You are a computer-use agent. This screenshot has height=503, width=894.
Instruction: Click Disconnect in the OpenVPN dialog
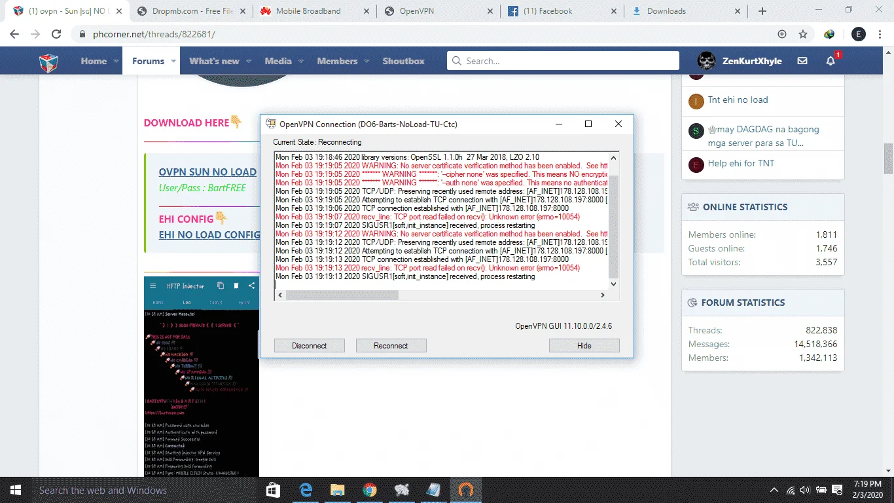[310, 346]
